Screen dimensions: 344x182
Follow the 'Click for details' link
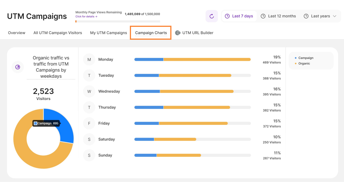tap(86, 17)
